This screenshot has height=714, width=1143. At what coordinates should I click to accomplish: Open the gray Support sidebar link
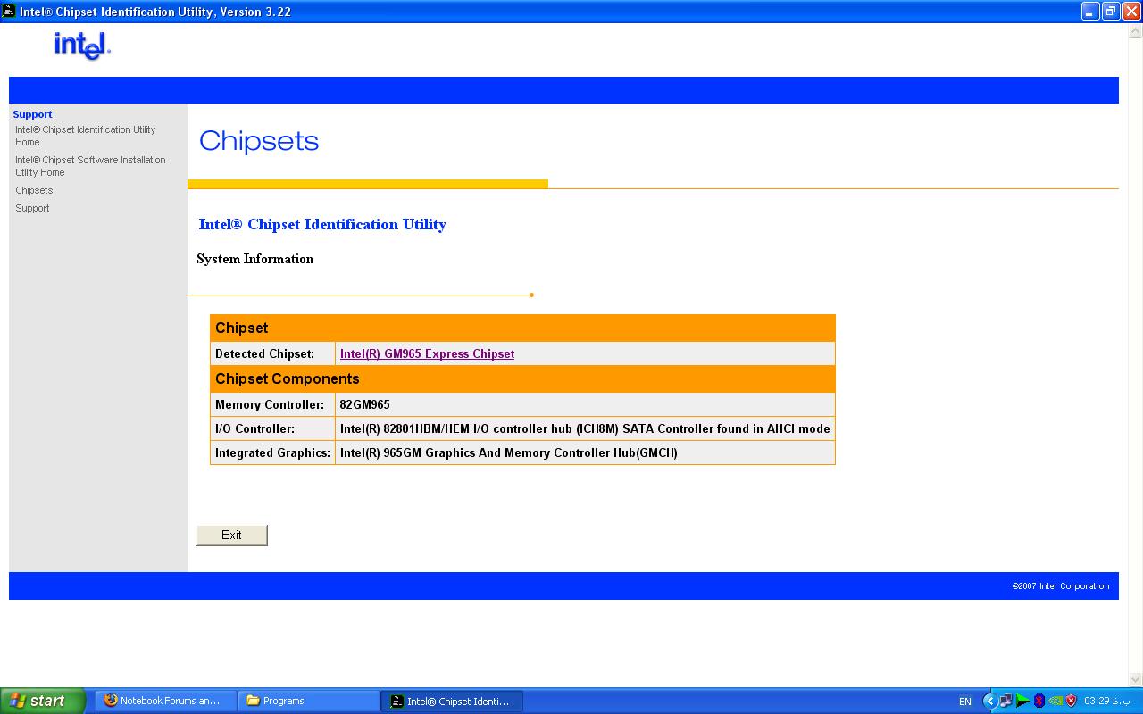click(x=32, y=208)
